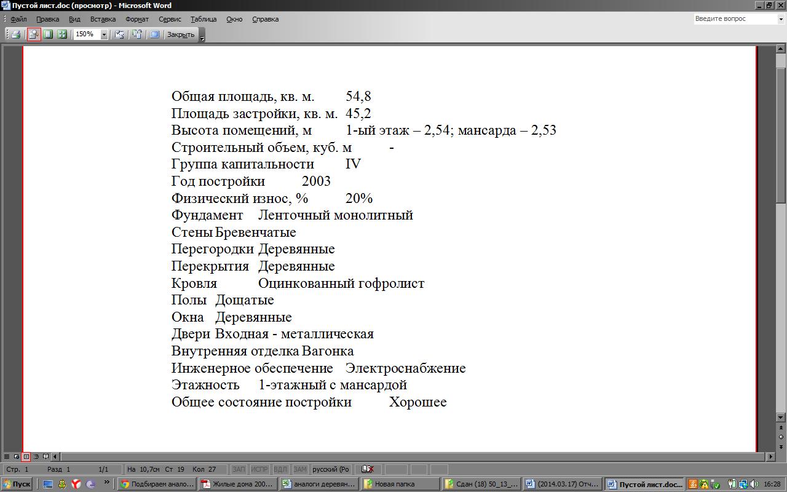Click the horizontal scrollbar right arrow
The image size is (787, 492).
coord(771,456)
